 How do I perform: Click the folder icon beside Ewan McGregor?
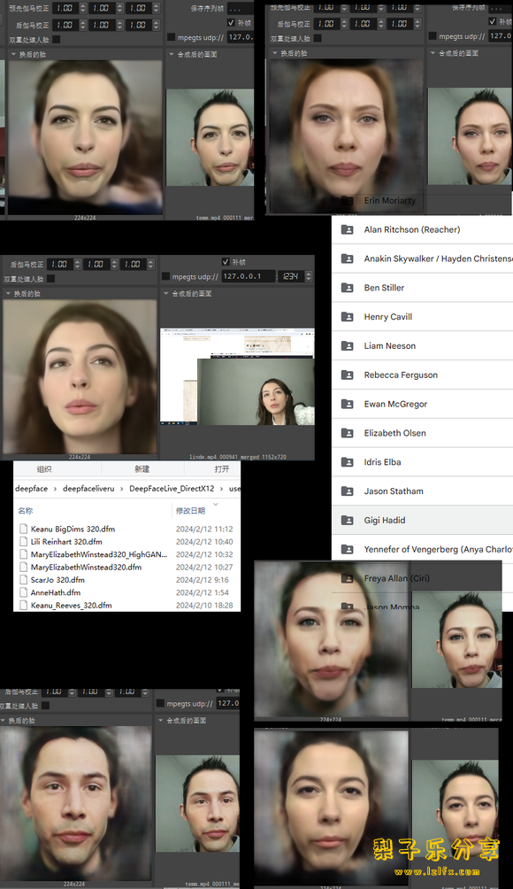tap(347, 404)
